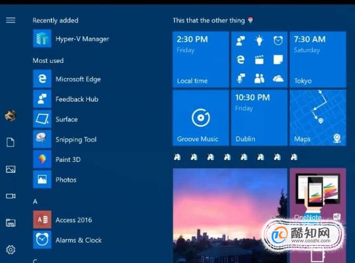The image size is (355, 263).
Task: Click the user account avatar in sidebar
Action: [10, 116]
